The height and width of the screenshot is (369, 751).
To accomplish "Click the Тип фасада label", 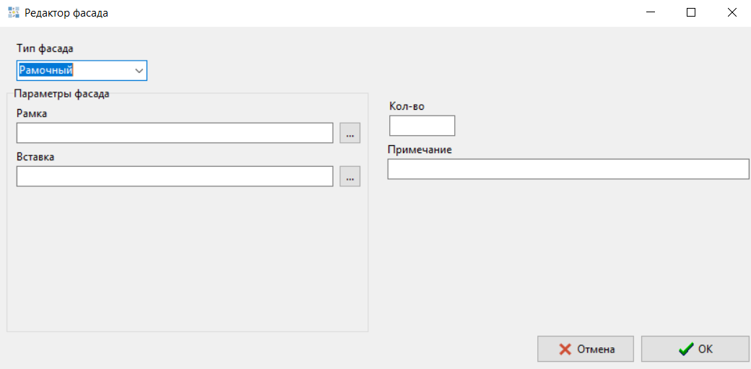I will click(45, 48).
